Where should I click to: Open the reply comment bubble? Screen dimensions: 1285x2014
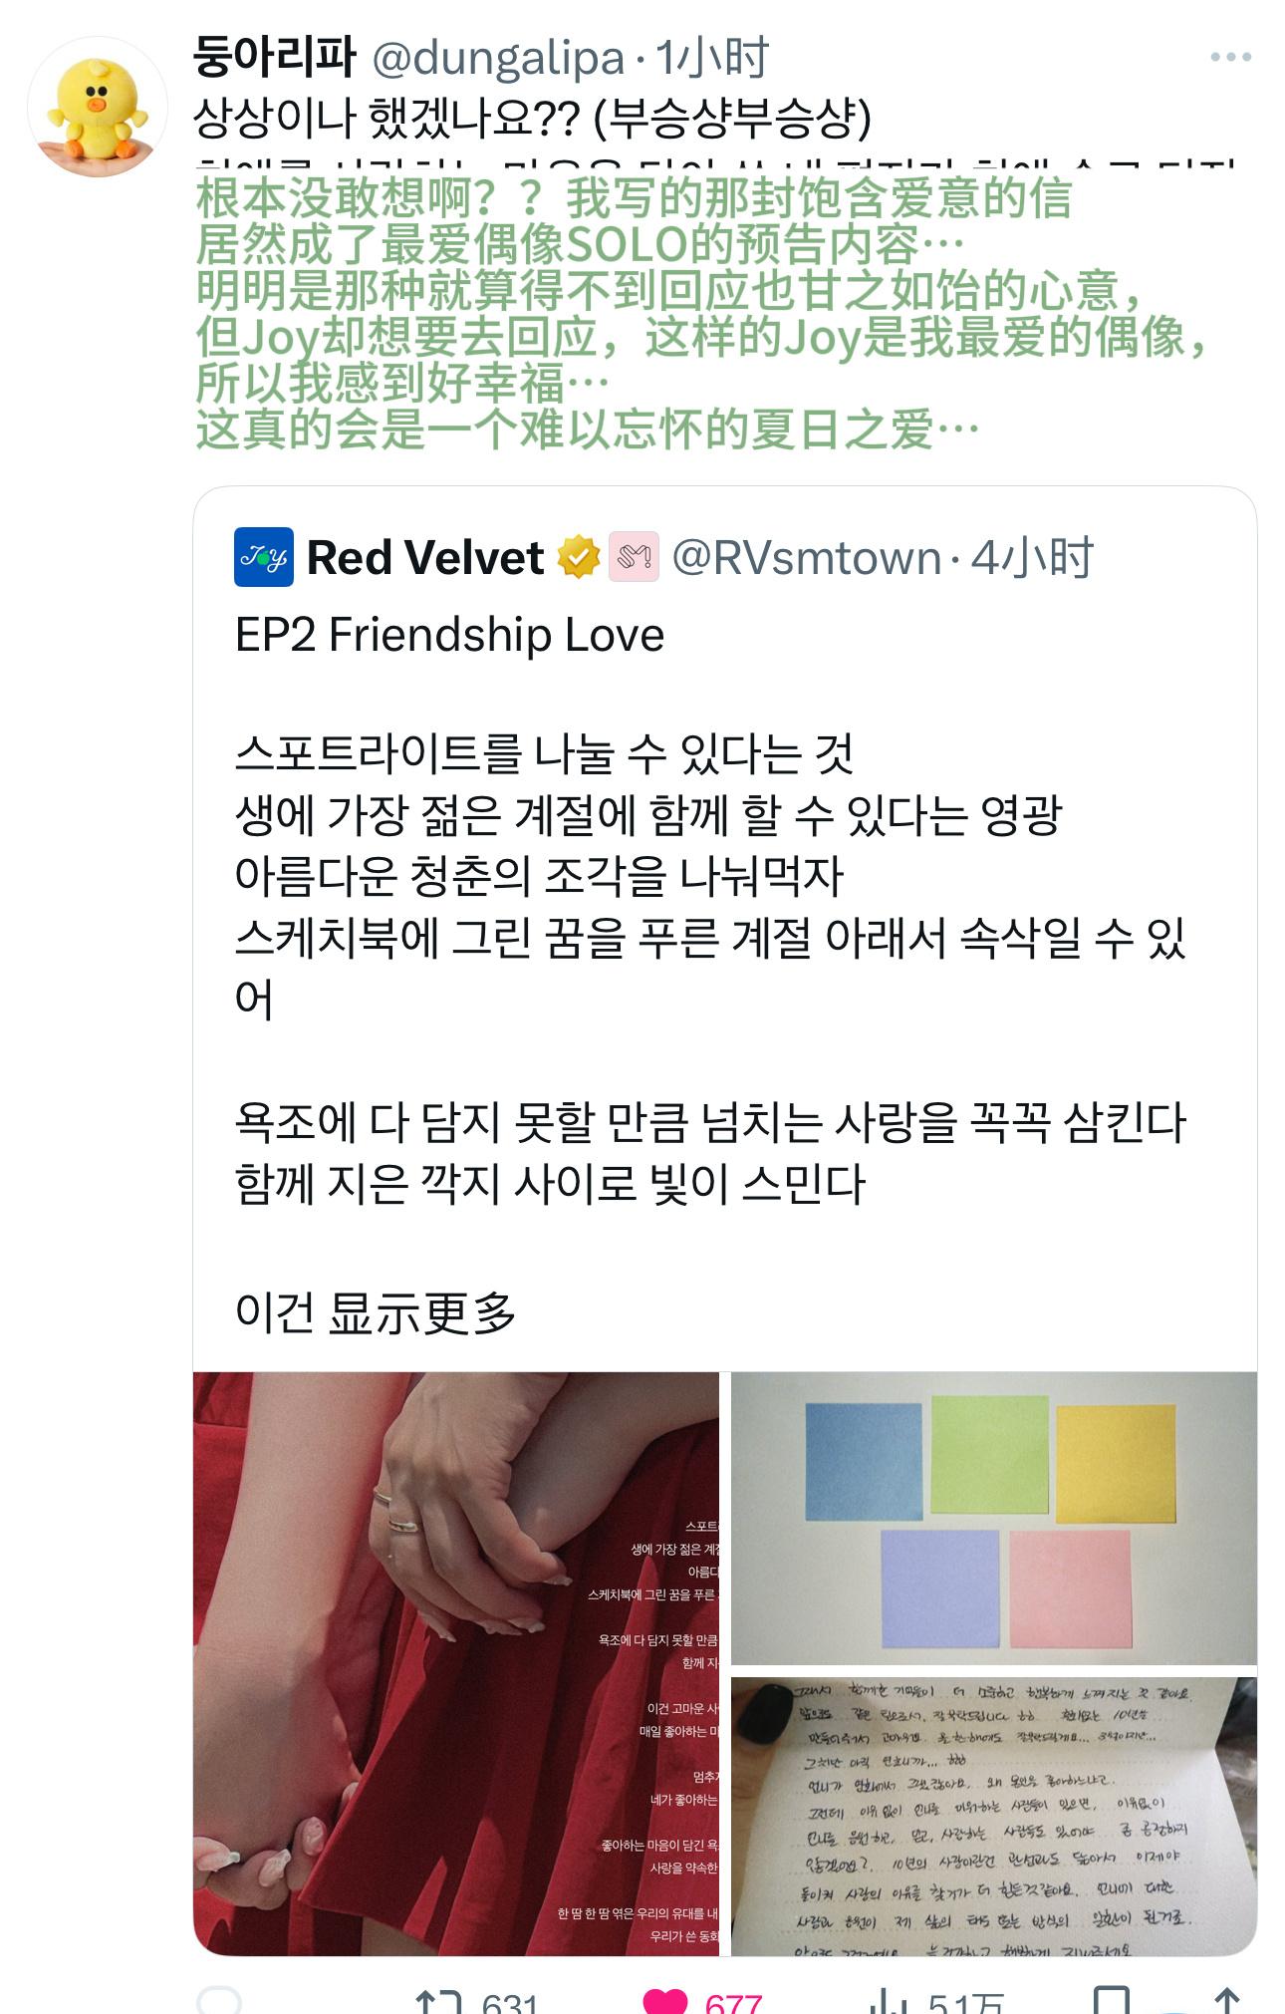219,2001
